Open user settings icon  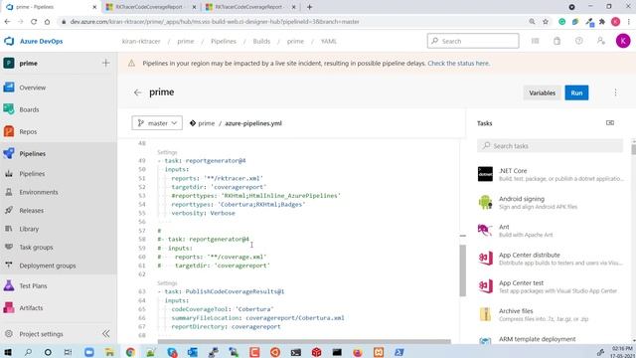pos(600,41)
